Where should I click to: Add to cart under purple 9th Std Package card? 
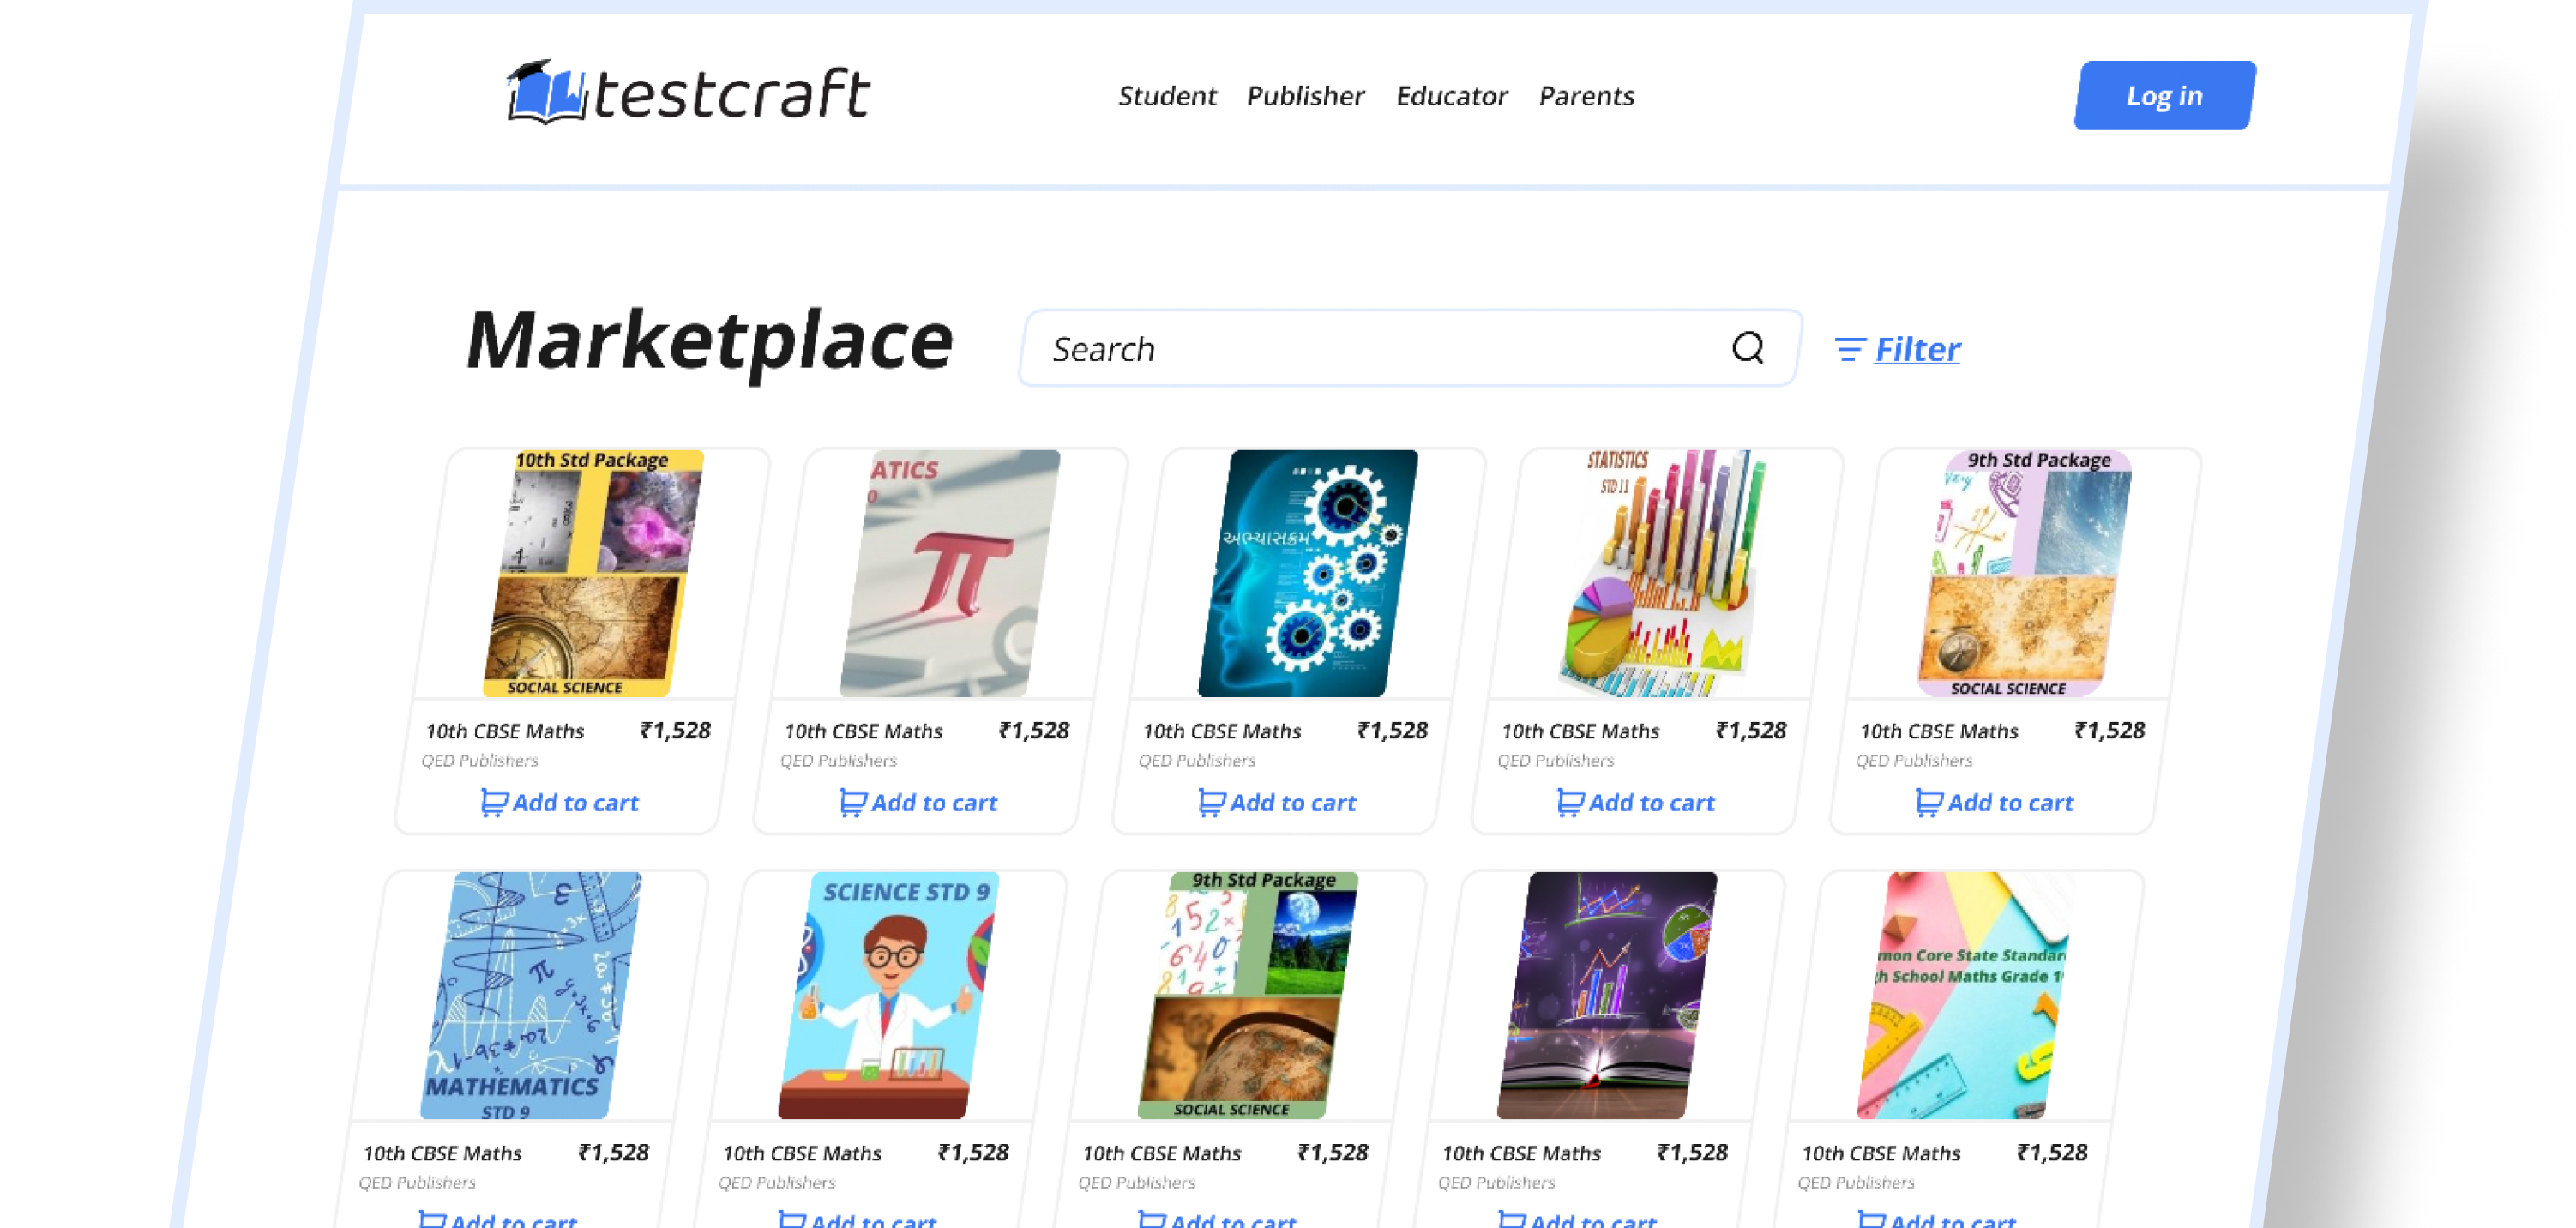click(x=1995, y=802)
